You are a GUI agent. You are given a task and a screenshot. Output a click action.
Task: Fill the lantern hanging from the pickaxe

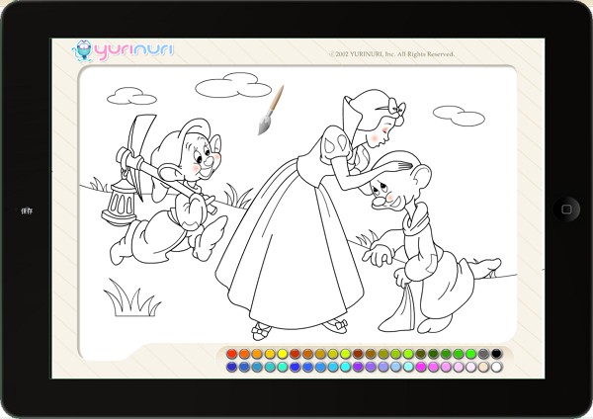pos(121,205)
